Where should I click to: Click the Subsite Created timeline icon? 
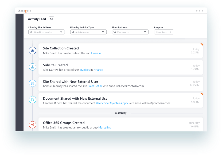tap(33, 67)
